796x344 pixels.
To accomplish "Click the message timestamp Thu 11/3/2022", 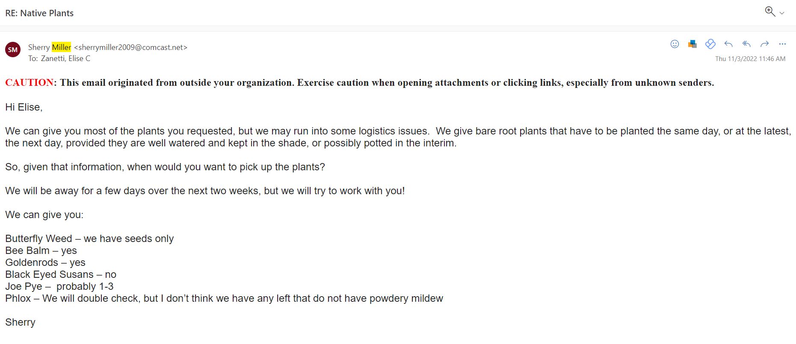I will point(750,59).
